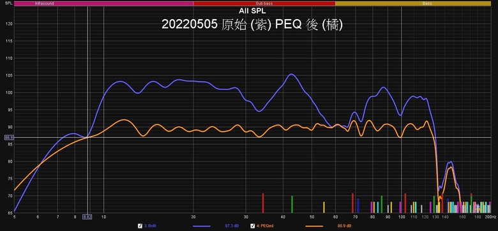This screenshot has width=498, height=231.
Task: Select the '4: PEQed' legend label
Action: pyautogui.click(x=264, y=226)
